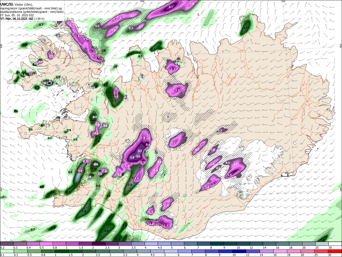
Task: Click the 3.9 rain value on the map
Action: tap(130, 185)
